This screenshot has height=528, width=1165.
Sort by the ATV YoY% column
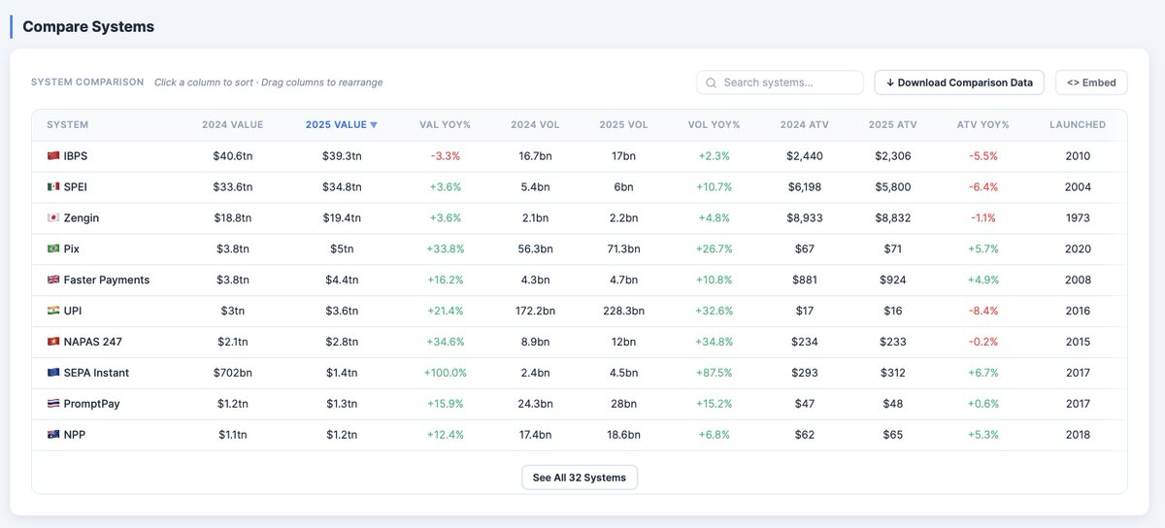click(x=982, y=125)
